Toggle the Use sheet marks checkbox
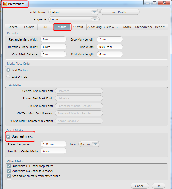This screenshot has height=189, width=172. click(x=8, y=136)
